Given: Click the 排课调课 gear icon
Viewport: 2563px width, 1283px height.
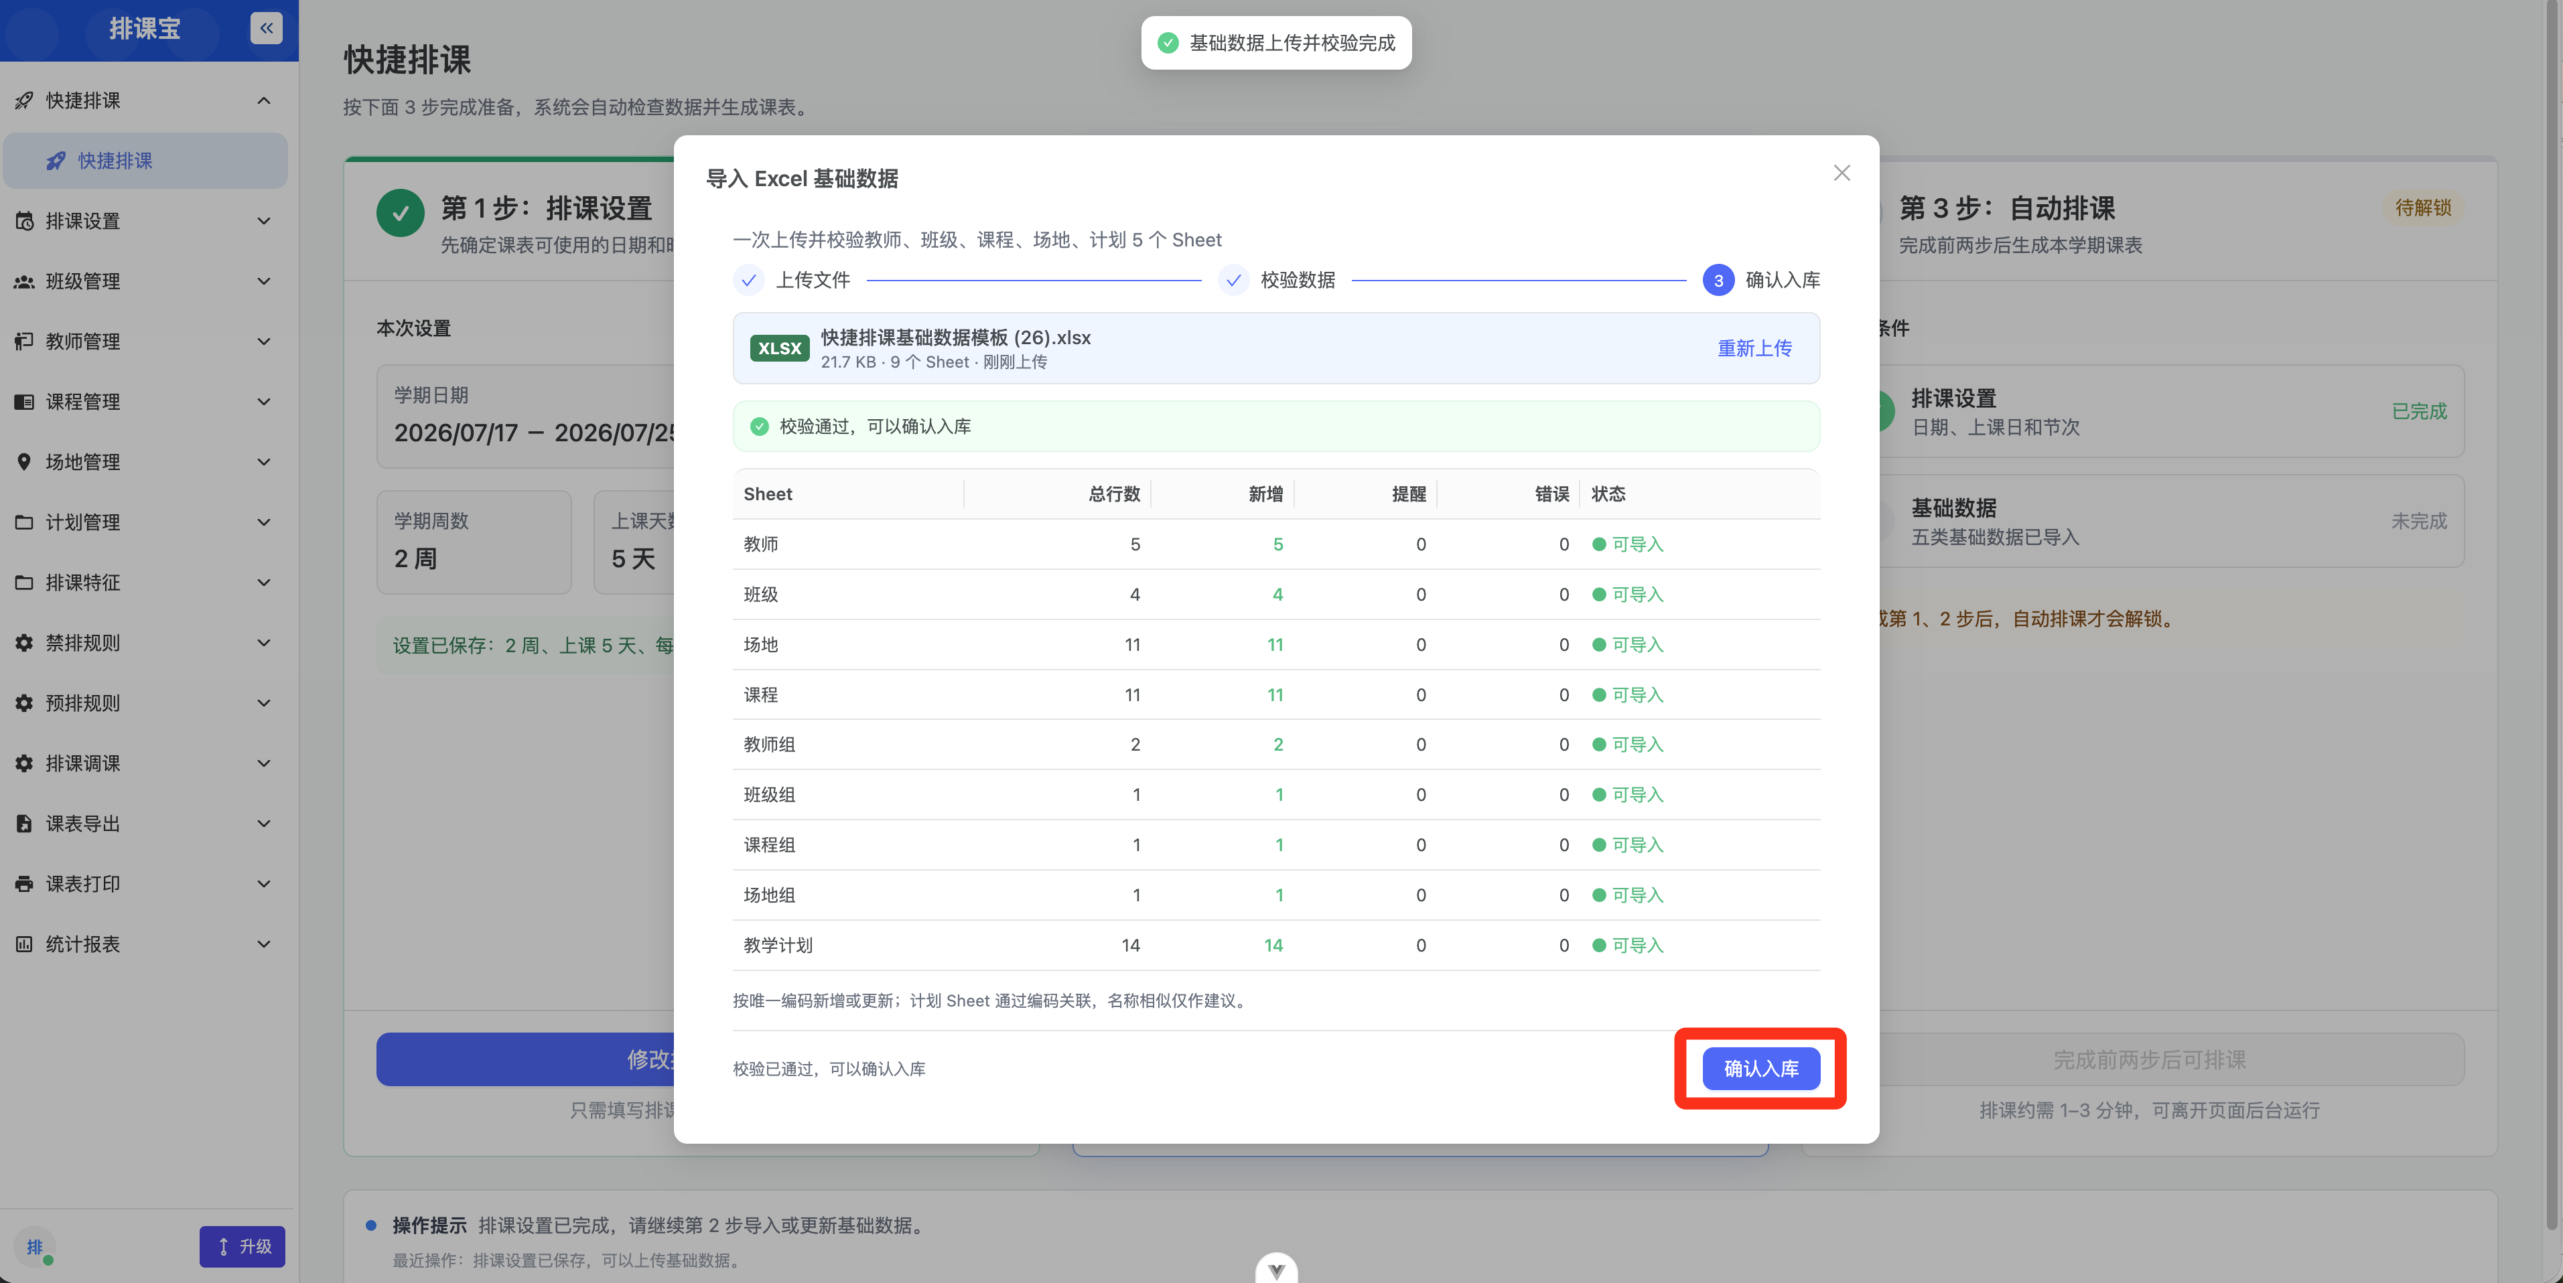Looking at the screenshot, I should click(24, 764).
